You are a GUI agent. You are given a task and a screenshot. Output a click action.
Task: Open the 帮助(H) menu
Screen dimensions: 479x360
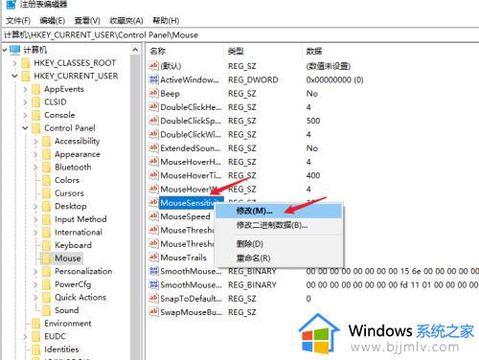[x=166, y=21]
